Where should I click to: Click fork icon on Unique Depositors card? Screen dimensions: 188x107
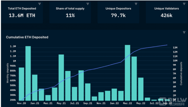coord(136,4)
